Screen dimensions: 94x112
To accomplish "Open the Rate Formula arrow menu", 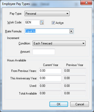I will 71,31.
